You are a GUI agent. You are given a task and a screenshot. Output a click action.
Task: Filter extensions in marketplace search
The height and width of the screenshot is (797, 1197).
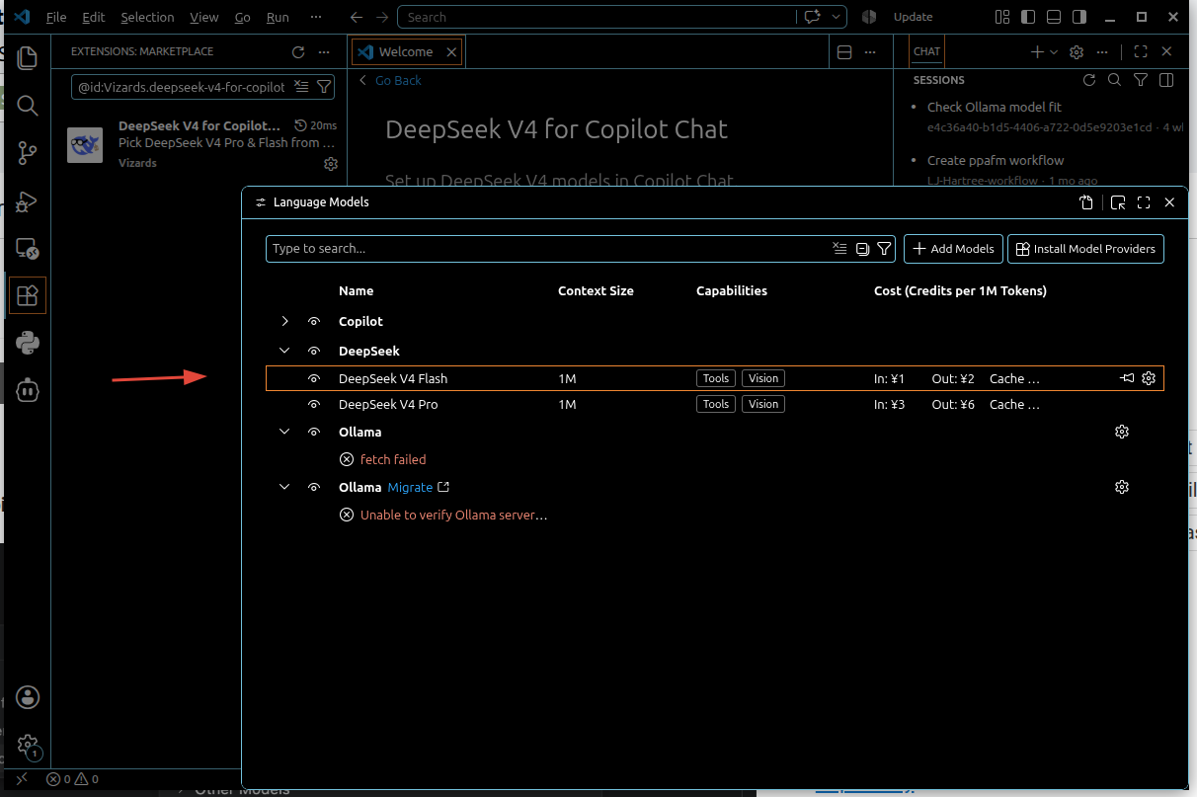(323, 87)
